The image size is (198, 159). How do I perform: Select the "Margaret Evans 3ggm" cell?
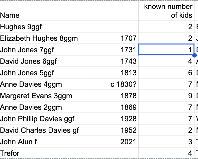[41, 96]
